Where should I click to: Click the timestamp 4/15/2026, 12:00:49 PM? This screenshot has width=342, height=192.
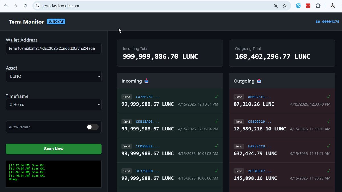click(310, 104)
